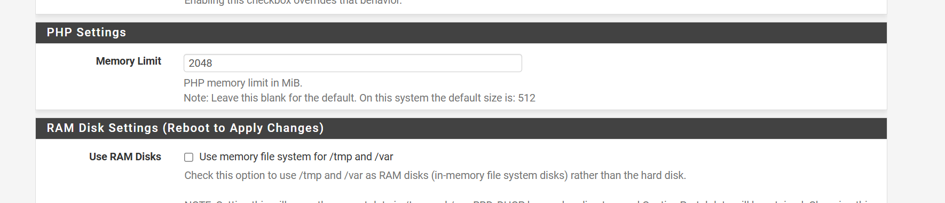Click the '512' default size number
This screenshot has height=203, width=945.
pyautogui.click(x=526, y=98)
